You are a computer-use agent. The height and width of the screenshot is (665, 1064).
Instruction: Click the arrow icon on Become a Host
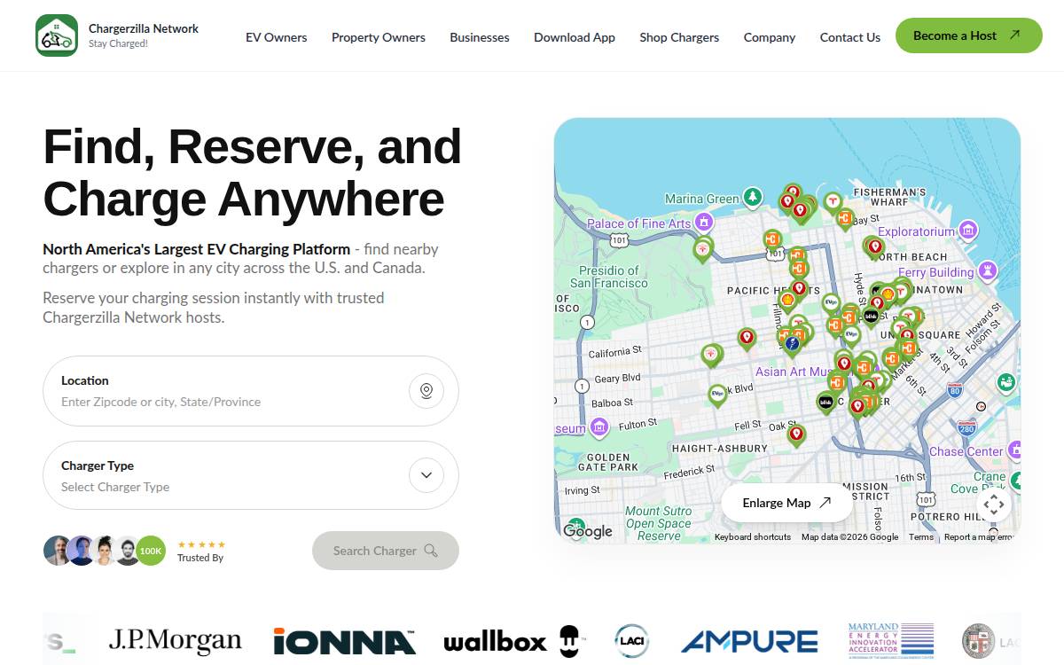click(x=1014, y=35)
